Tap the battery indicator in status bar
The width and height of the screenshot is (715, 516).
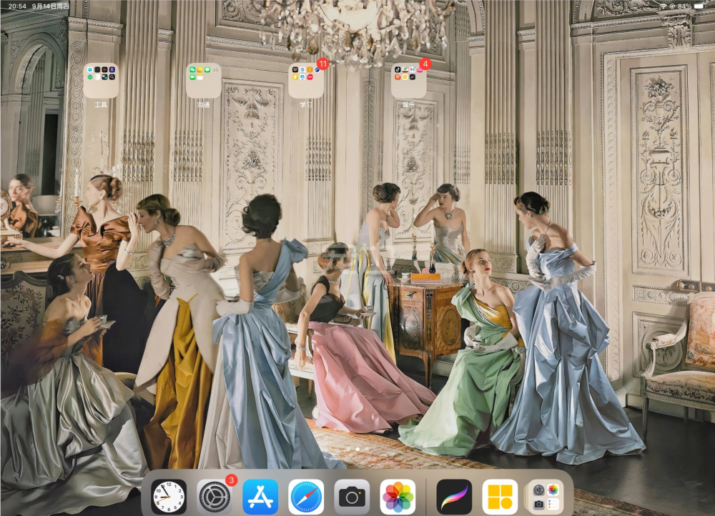click(x=699, y=6)
